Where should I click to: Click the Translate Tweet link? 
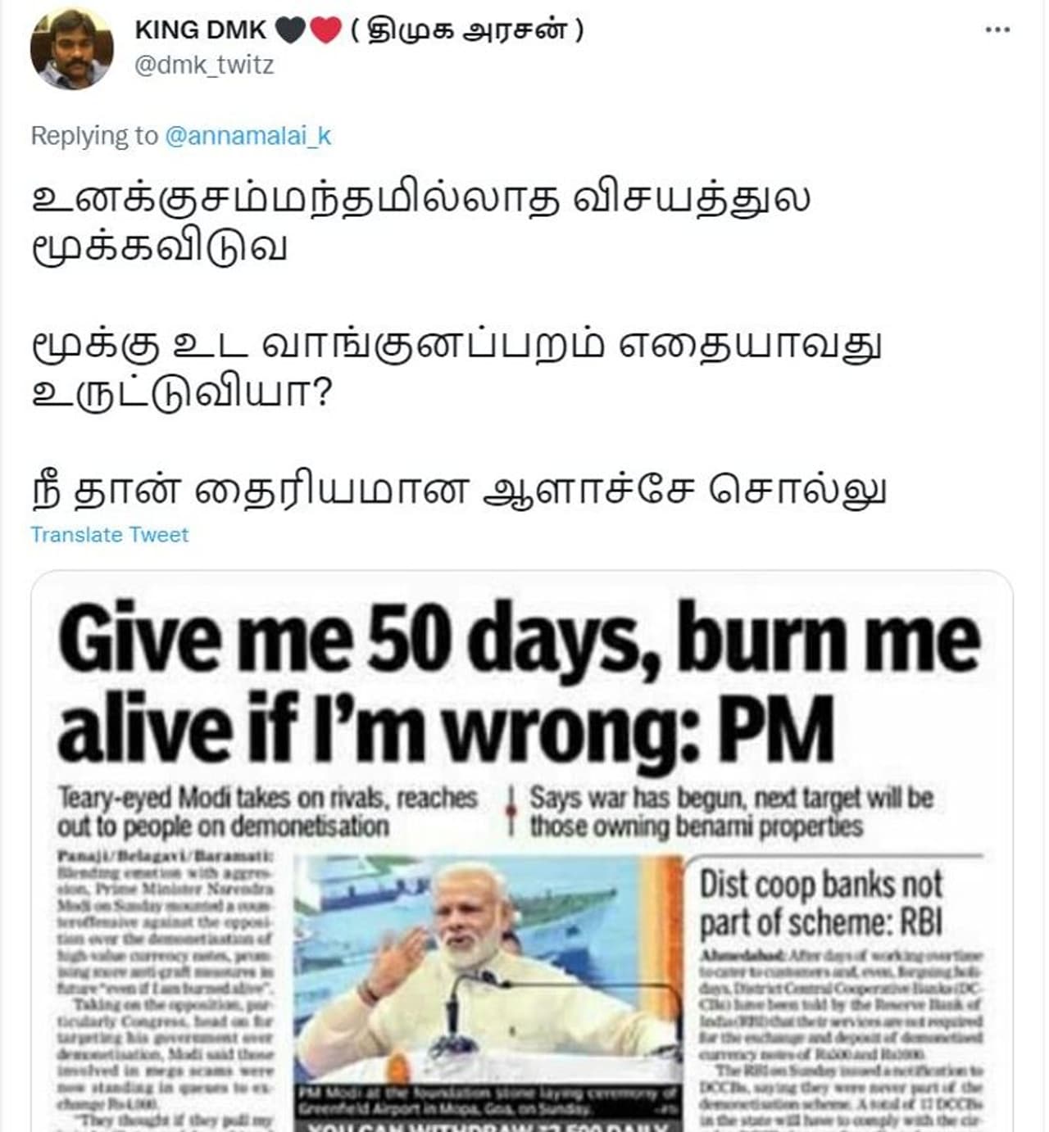[110, 535]
